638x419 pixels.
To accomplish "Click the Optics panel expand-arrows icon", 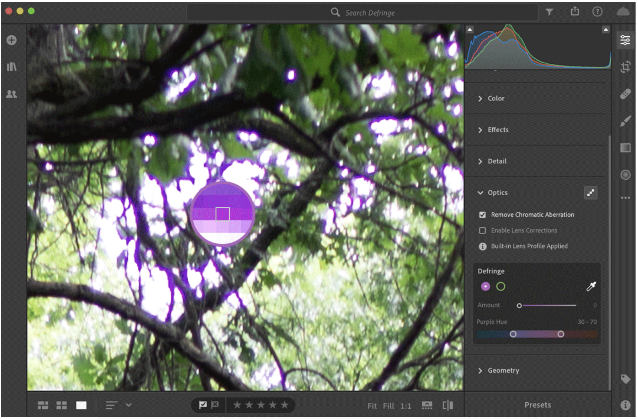I will point(590,193).
